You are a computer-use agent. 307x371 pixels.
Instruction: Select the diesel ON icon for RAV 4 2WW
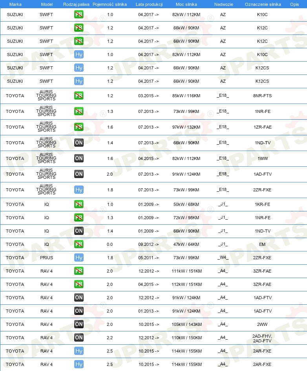(x=79, y=324)
